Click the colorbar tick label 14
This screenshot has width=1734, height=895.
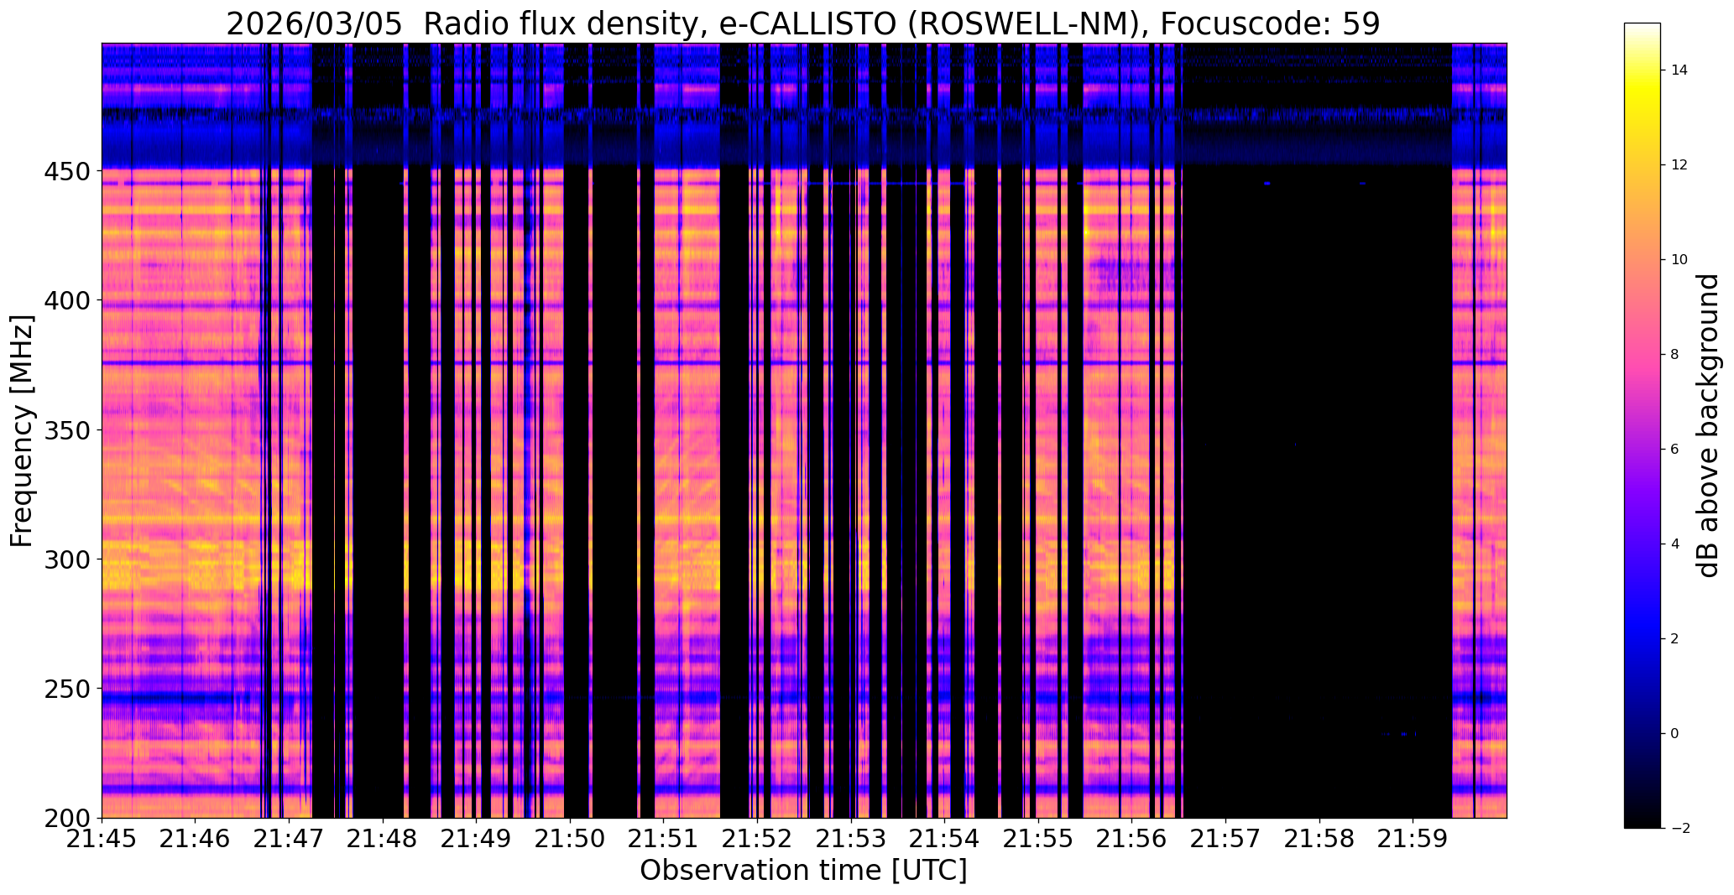click(1679, 70)
